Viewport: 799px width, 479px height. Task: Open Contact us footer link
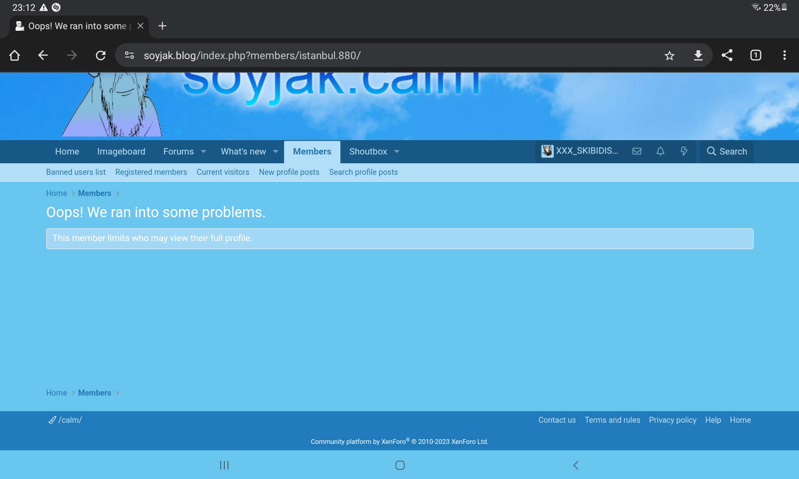[x=557, y=420]
